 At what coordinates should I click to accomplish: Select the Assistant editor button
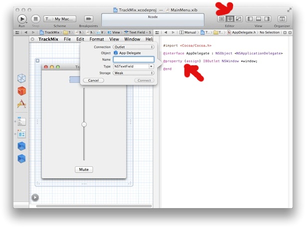point(230,19)
